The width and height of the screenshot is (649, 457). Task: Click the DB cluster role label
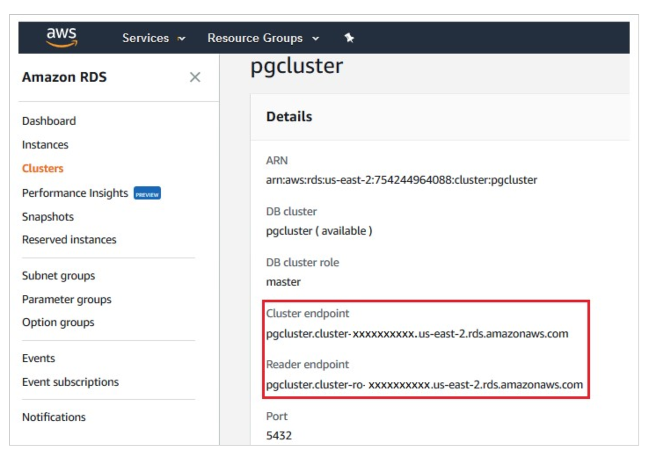pyautogui.click(x=303, y=263)
